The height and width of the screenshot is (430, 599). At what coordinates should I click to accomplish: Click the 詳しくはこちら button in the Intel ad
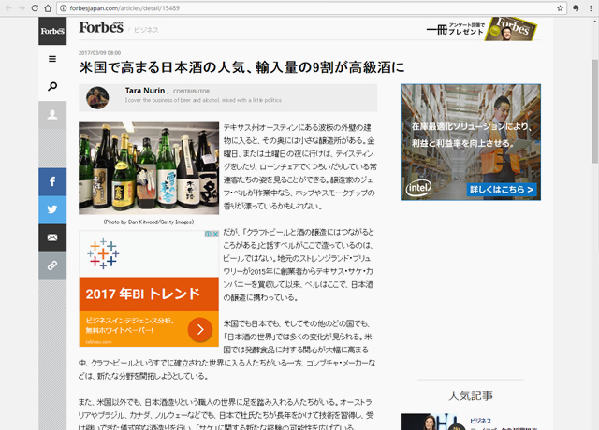503,190
